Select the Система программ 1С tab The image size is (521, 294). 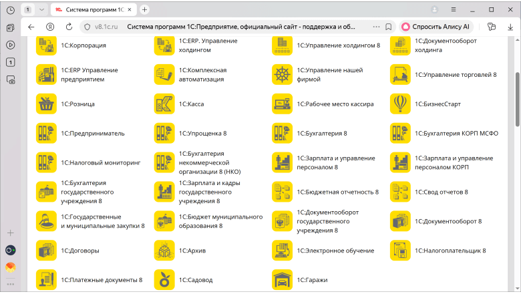coord(93,9)
